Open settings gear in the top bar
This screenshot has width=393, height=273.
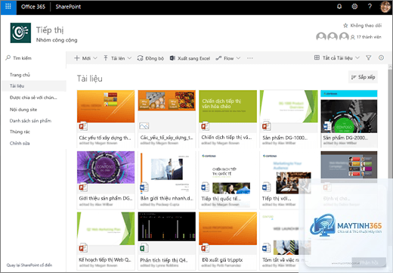354,7
